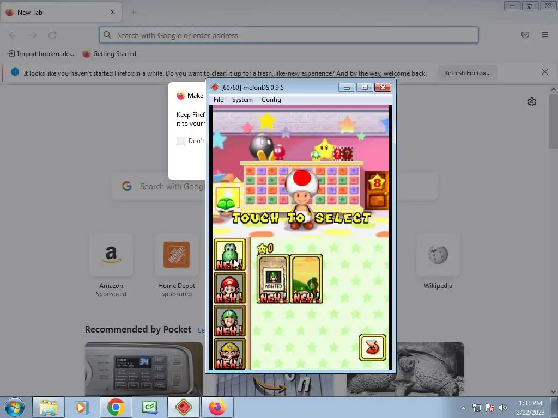558x418 pixels.
Task: Open the Getting Started bookmark
Action: [x=109, y=54]
